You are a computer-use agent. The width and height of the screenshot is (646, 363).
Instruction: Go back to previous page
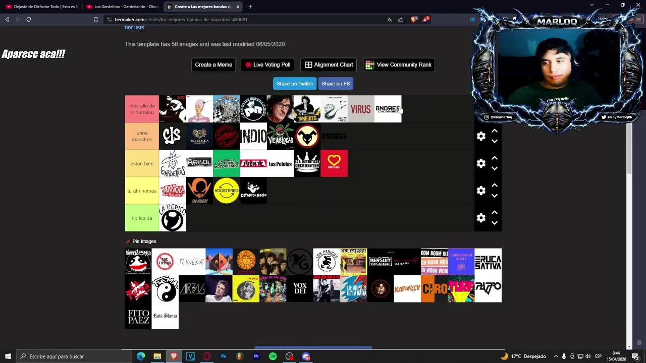pyautogui.click(x=7, y=19)
